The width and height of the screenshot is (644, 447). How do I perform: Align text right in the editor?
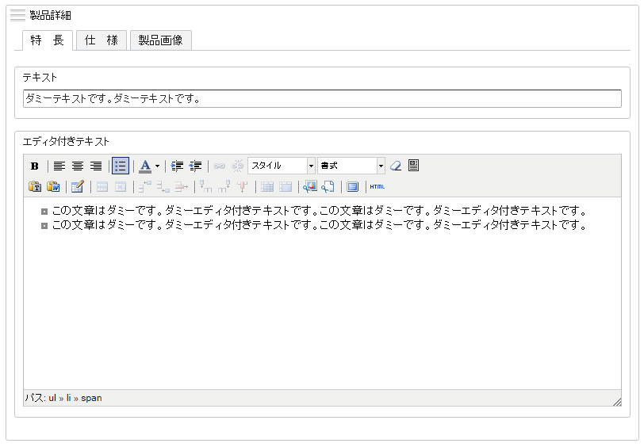[96, 166]
